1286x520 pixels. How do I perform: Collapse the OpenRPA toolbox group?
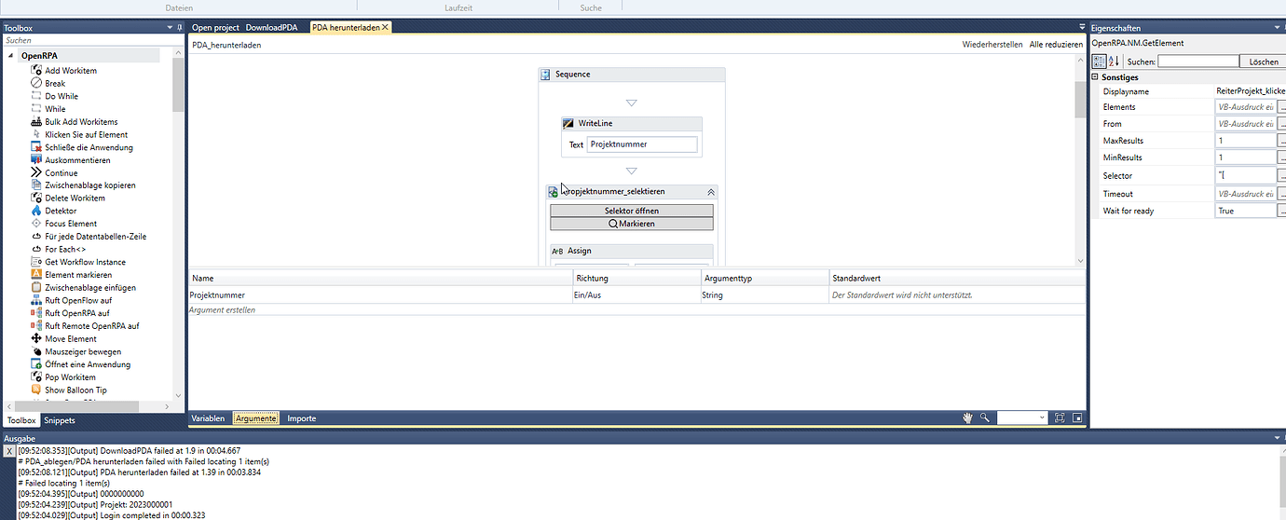(x=10, y=56)
